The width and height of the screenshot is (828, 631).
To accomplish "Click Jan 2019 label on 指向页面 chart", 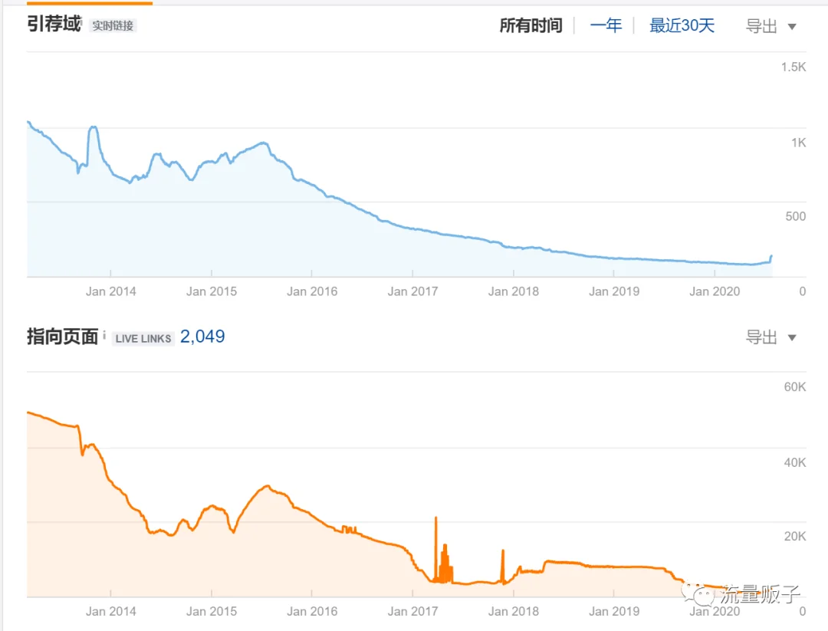I will coord(613,612).
